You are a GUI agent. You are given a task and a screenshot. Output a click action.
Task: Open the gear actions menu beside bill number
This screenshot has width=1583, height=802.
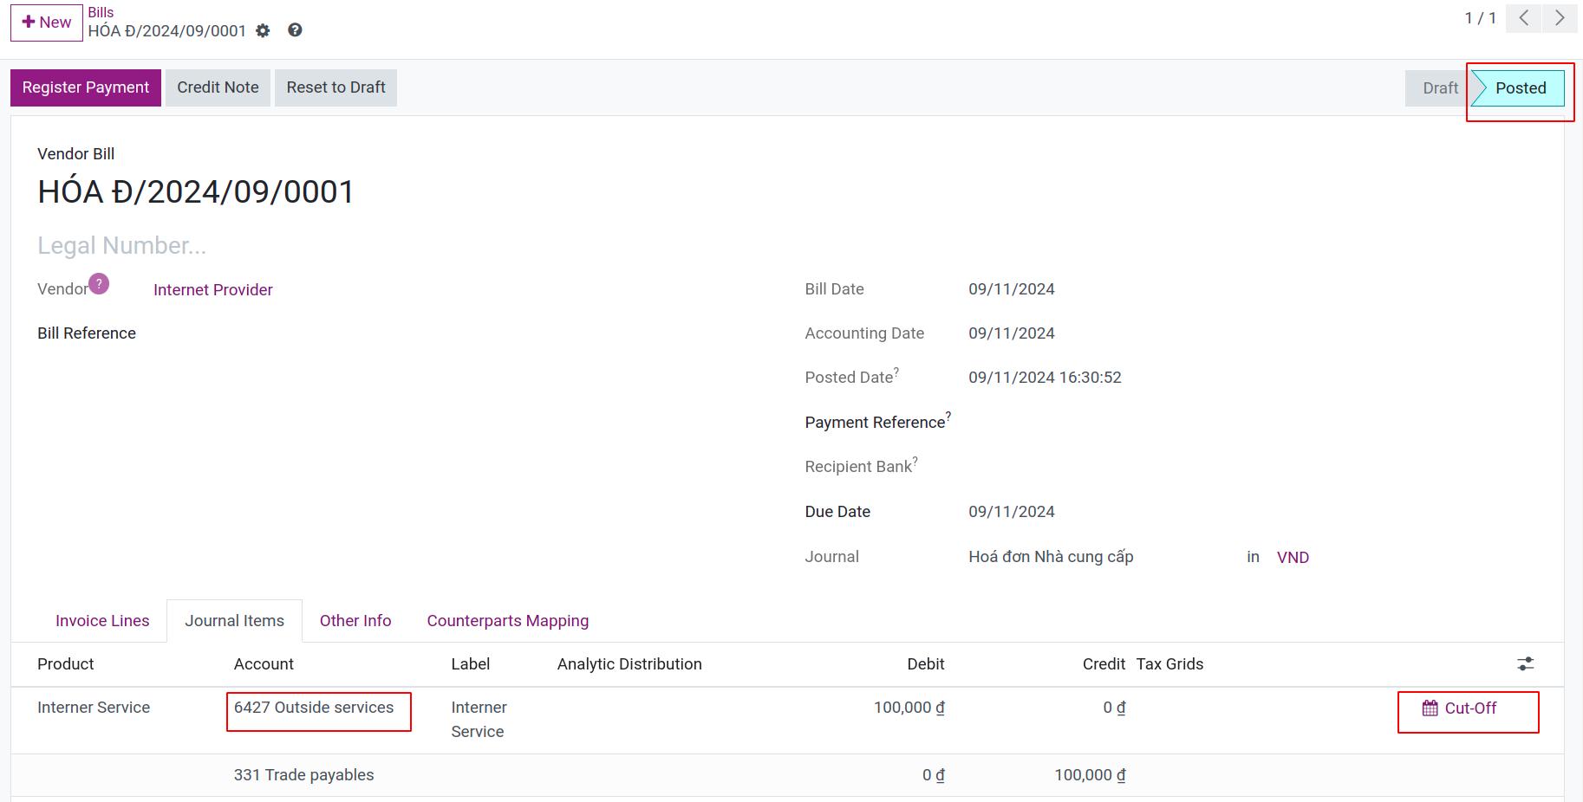[x=263, y=30]
